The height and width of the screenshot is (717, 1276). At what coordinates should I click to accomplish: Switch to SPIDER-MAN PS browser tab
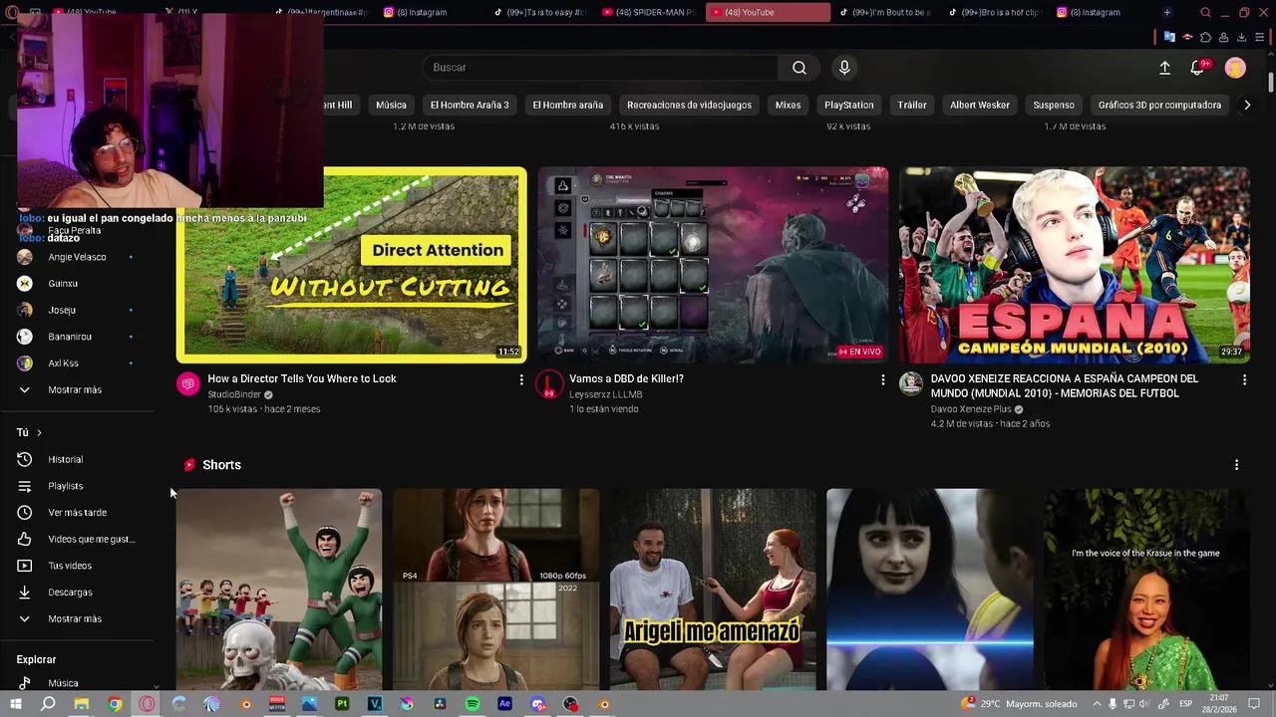(650, 12)
